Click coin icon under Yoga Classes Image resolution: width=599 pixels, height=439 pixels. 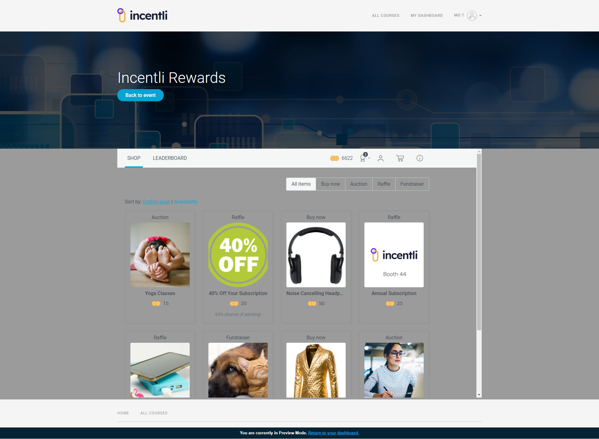pos(156,303)
